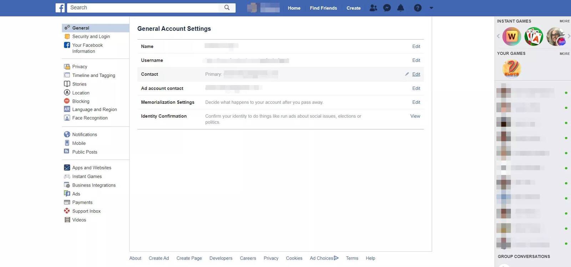Screen dimensions: 571x267
Task: Click the Group Conversations heading
Action: (524, 256)
